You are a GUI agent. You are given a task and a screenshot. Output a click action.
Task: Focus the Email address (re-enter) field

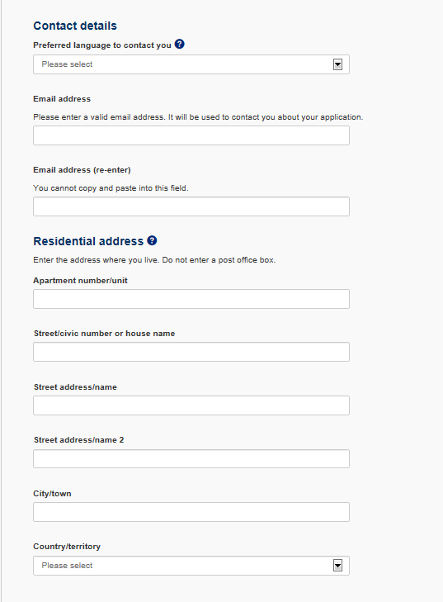click(191, 206)
